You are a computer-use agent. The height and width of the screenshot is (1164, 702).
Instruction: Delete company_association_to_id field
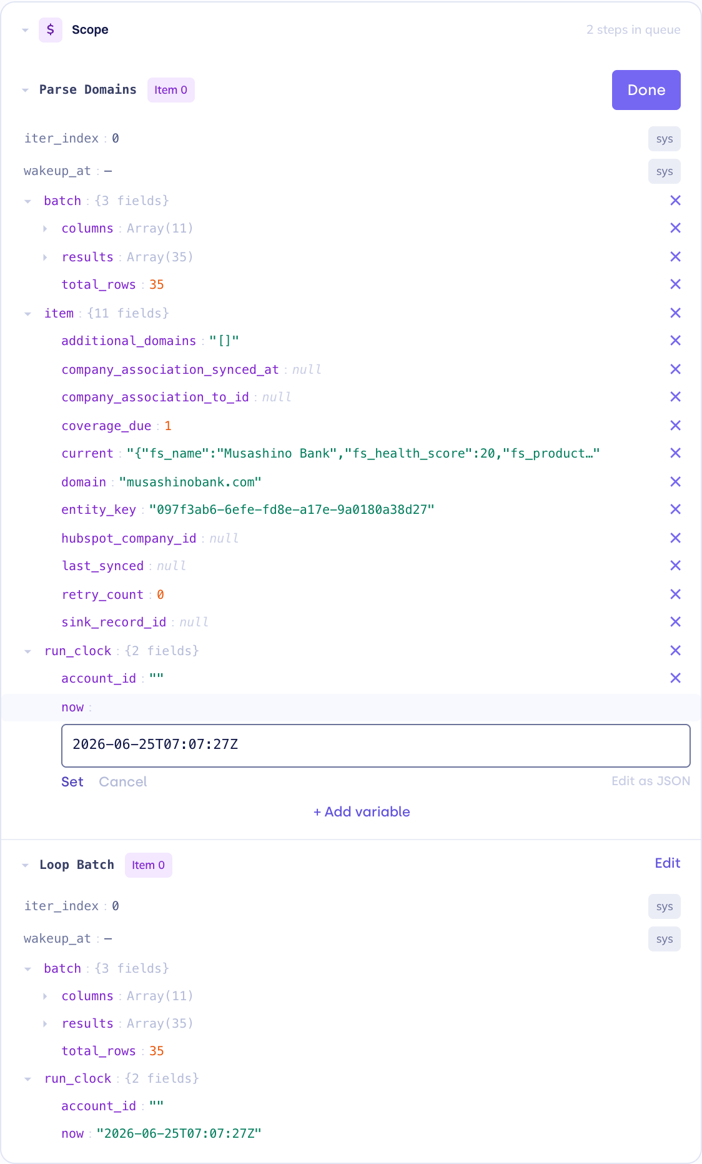675,397
